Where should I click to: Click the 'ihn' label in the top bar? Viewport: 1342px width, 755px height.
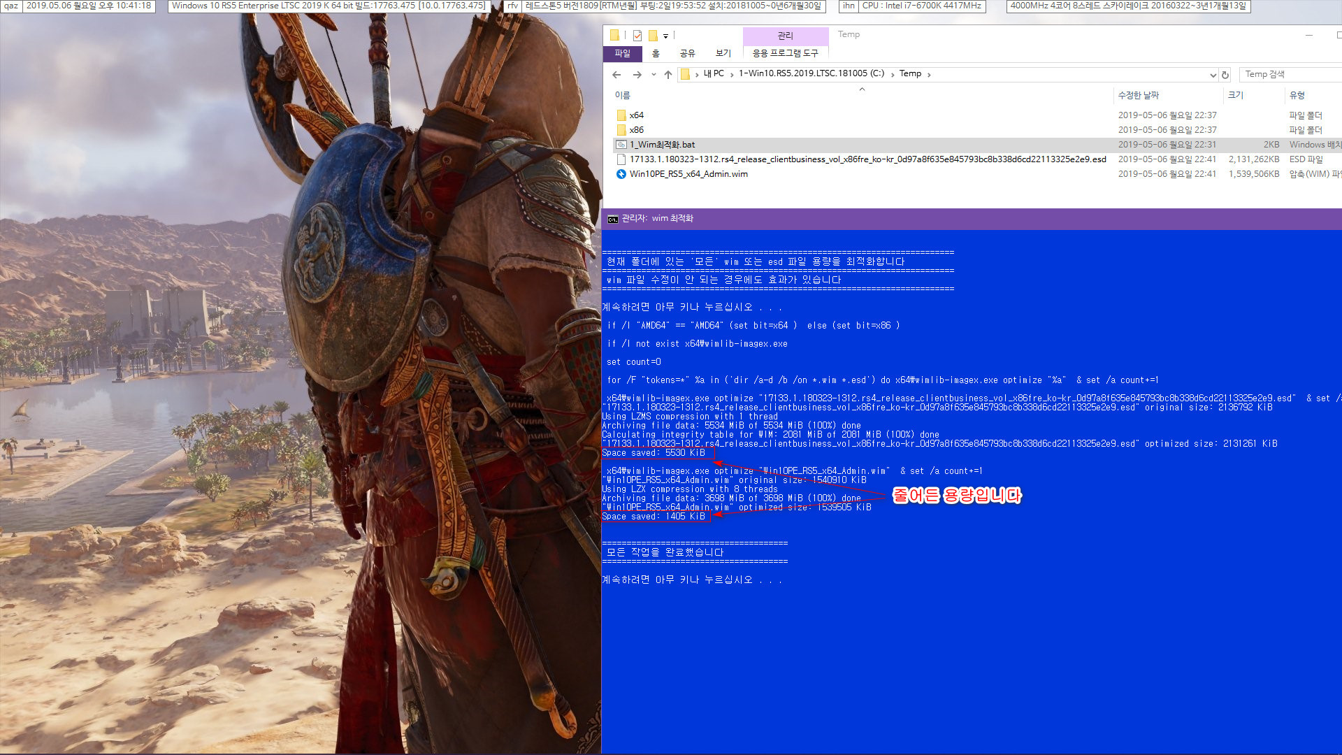[x=849, y=6]
